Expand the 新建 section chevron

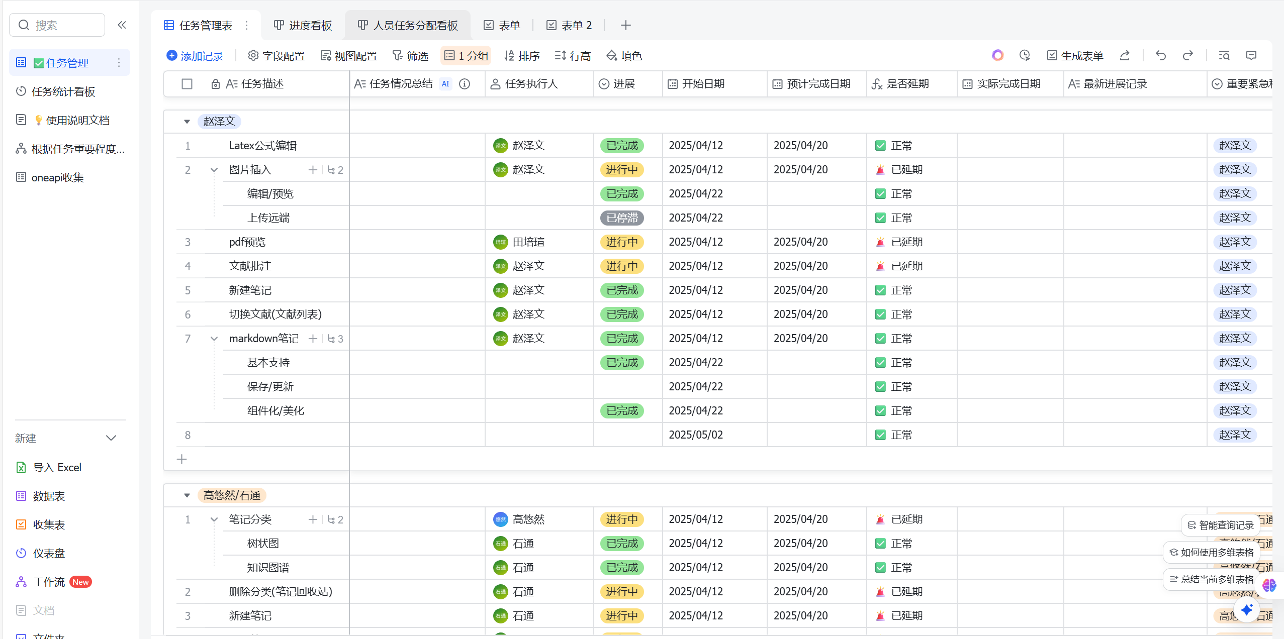coord(111,438)
